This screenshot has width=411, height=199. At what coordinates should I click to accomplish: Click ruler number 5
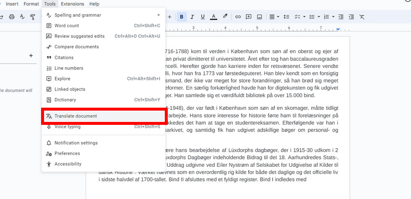tap(257, 28)
